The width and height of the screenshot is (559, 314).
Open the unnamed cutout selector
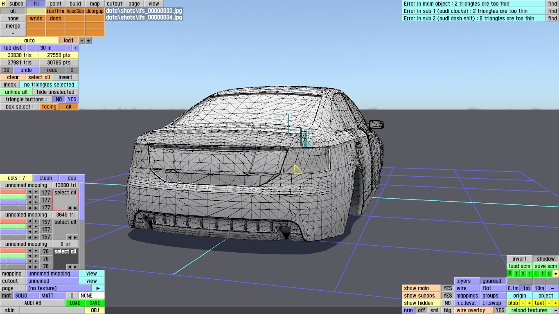point(52,281)
